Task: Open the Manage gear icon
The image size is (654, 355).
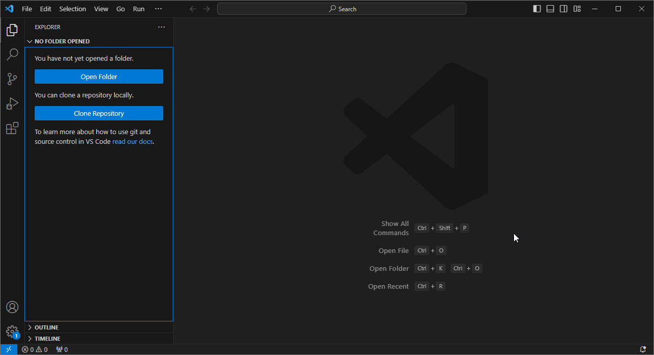Action: click(x=12, y=332)
